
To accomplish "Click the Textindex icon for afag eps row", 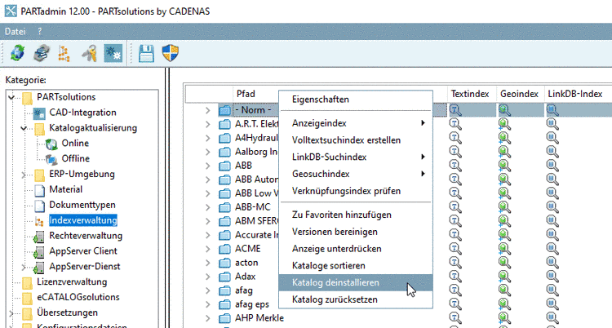I will coord(455,304).
